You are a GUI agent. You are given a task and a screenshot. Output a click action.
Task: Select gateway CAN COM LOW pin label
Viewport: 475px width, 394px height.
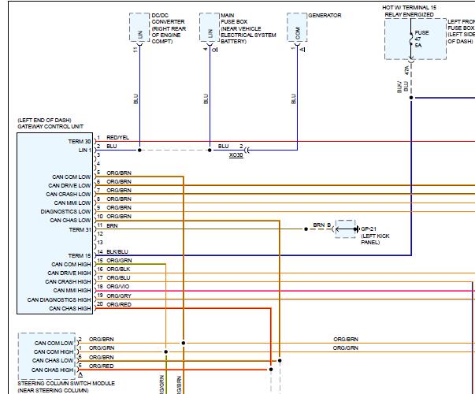(x=72, y=177)
